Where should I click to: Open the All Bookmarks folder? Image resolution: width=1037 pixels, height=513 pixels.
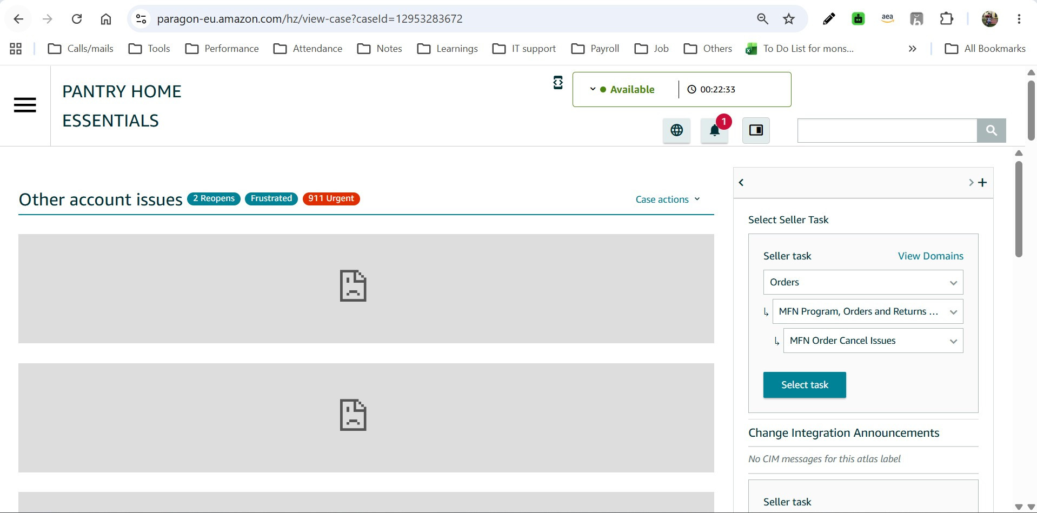pos(985,49)
